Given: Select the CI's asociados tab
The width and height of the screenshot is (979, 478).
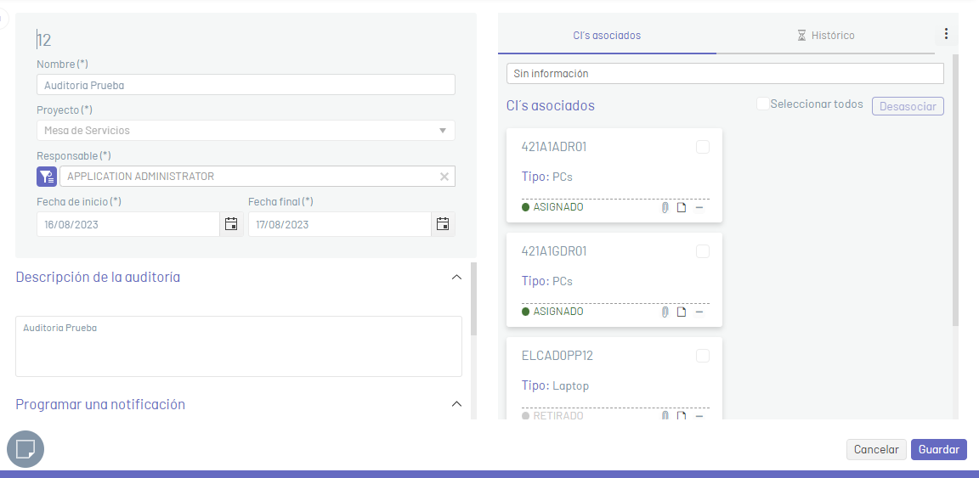Looking at the screenshot, I should 607,36.
